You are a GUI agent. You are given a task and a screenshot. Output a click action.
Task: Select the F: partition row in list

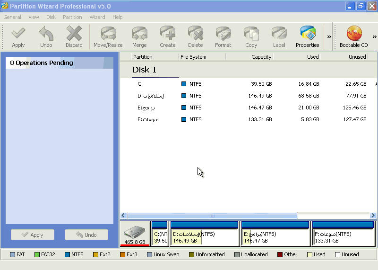(249, 119)
